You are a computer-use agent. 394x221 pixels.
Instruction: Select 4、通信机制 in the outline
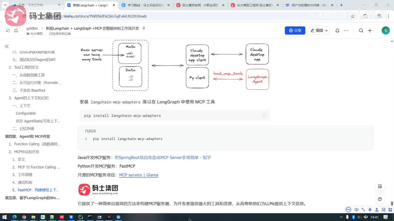tap(22, 182)
